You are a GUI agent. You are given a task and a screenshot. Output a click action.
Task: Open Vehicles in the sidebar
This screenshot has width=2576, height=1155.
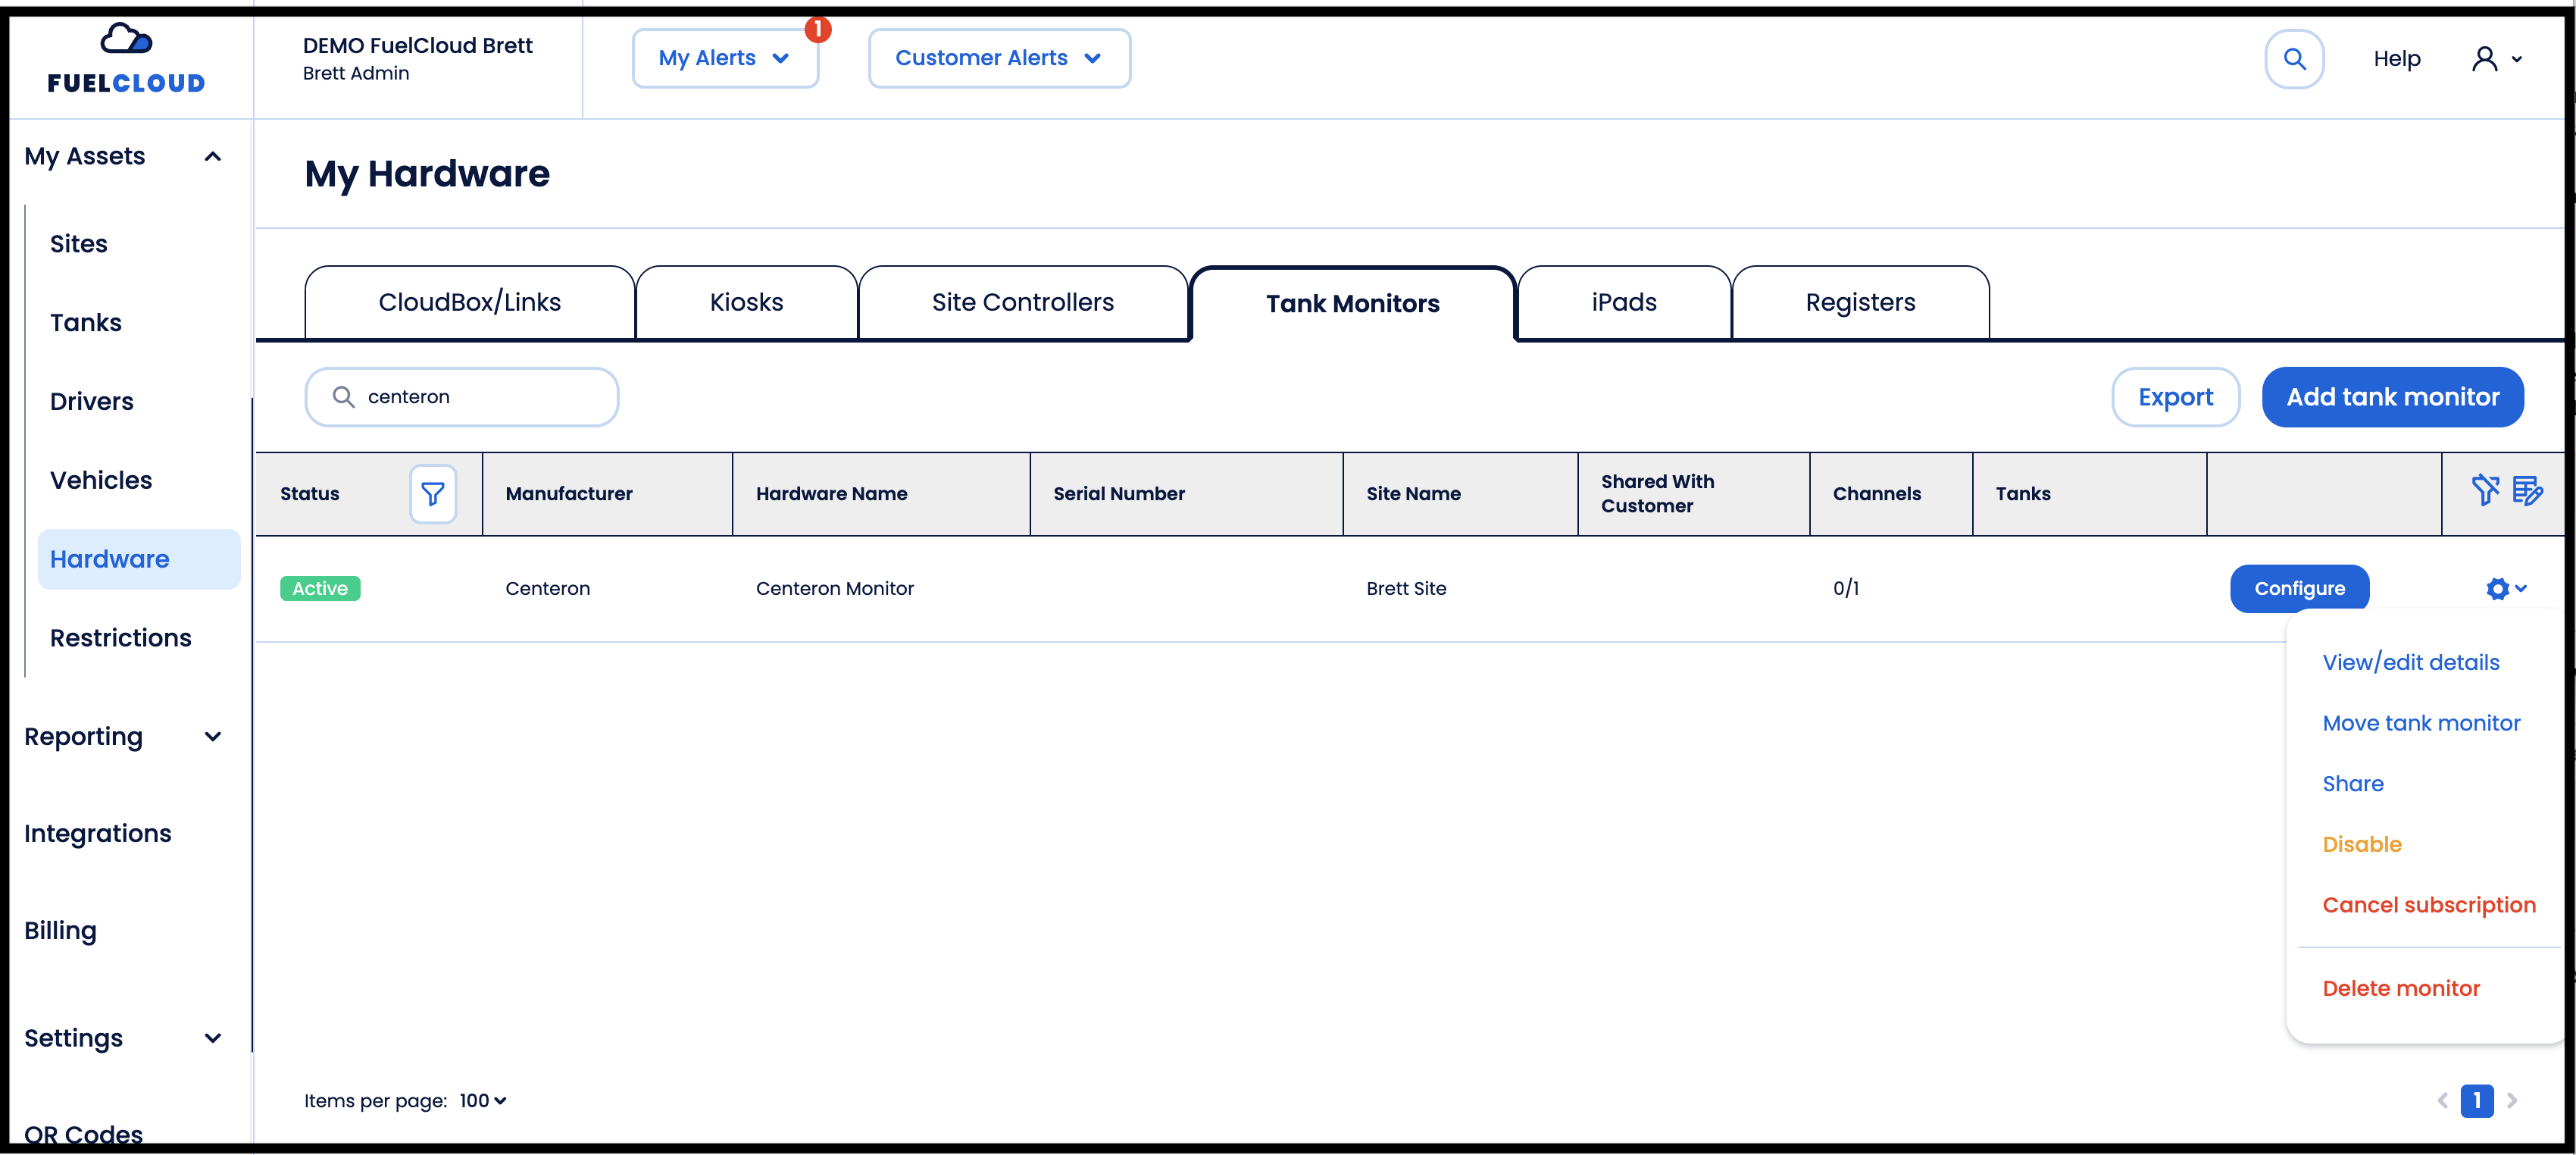pos(101,480)
